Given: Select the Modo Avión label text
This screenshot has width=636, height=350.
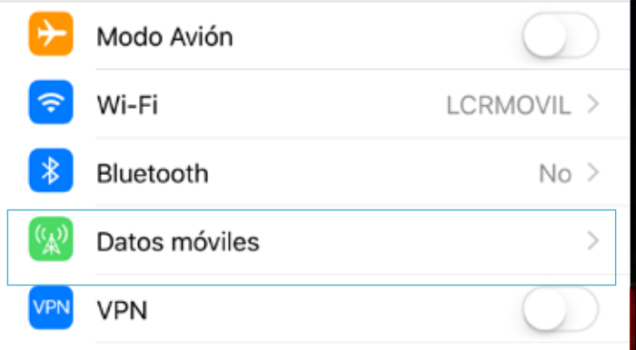Looking at the screenshot, I should (x=164, y=37).
